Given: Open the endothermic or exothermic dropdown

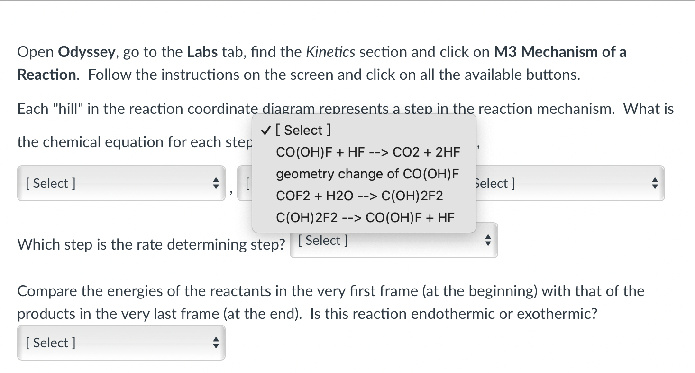Looking at the screenshot, I should coord(121,343).
